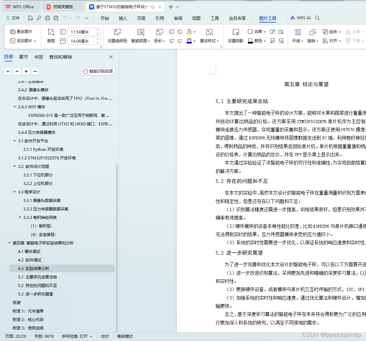366x341 pixels.
Task: Collapse the 3.3.3 卷积神经网络 tree node
Action: [20, 218]
